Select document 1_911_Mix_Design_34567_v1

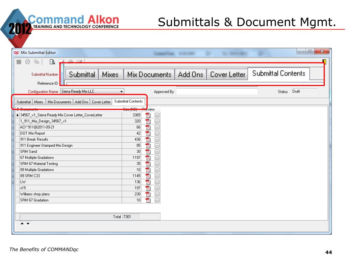click(71, 121)
